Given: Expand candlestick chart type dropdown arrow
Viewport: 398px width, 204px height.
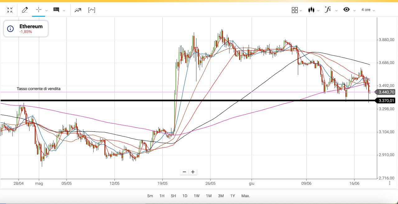Looking at the screenshot, I should 318,11.
